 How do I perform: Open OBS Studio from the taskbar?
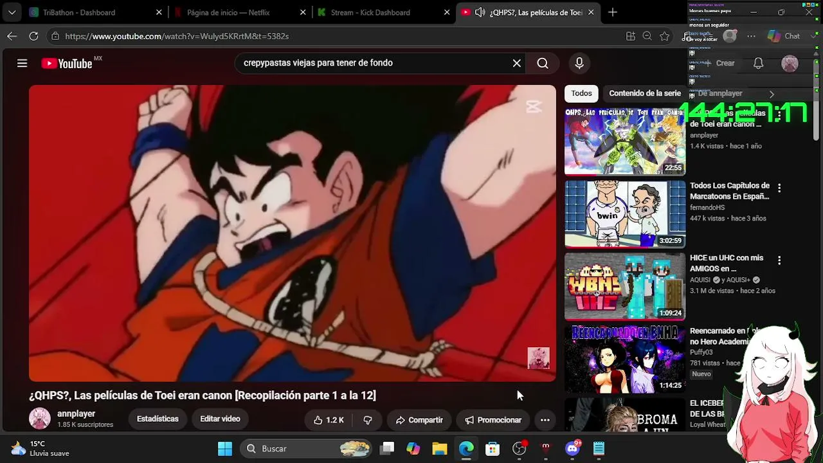[x=520, y=448]
